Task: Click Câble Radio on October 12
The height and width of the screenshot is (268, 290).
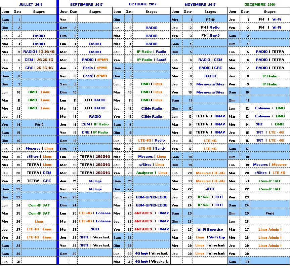Action: coord(152,108)
